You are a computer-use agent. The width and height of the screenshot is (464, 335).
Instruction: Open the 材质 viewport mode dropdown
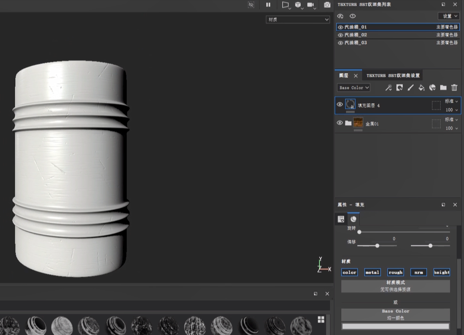pyautogui.click(x=298, y=19)
